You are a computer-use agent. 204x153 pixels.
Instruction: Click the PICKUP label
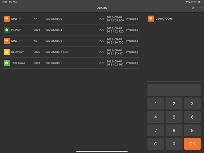click(16, 30)
